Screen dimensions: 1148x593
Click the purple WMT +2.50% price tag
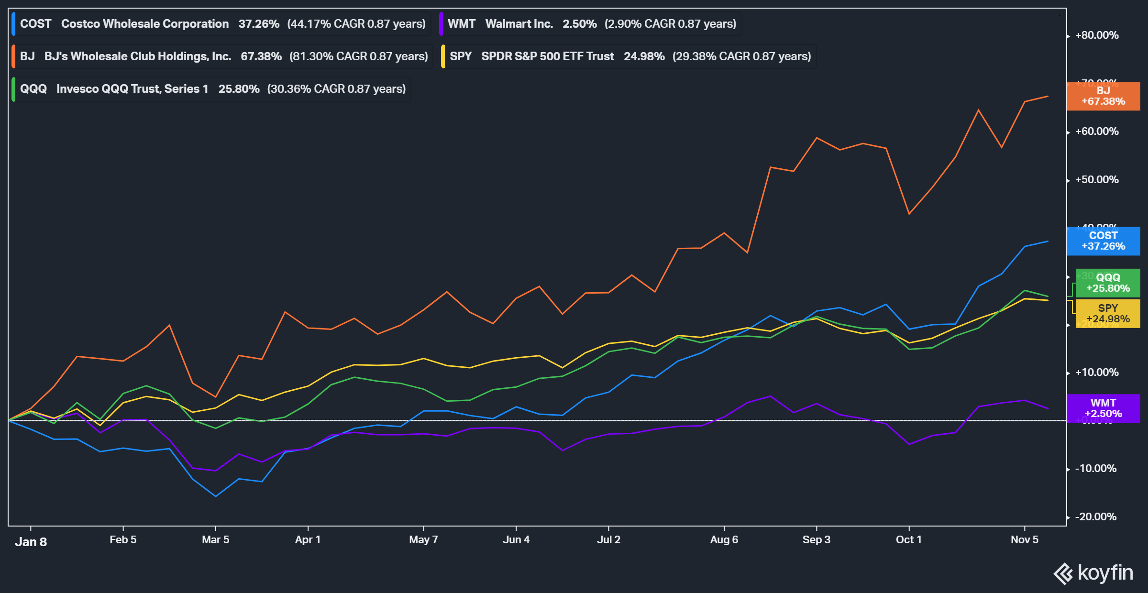click(x=1103, y=408)
